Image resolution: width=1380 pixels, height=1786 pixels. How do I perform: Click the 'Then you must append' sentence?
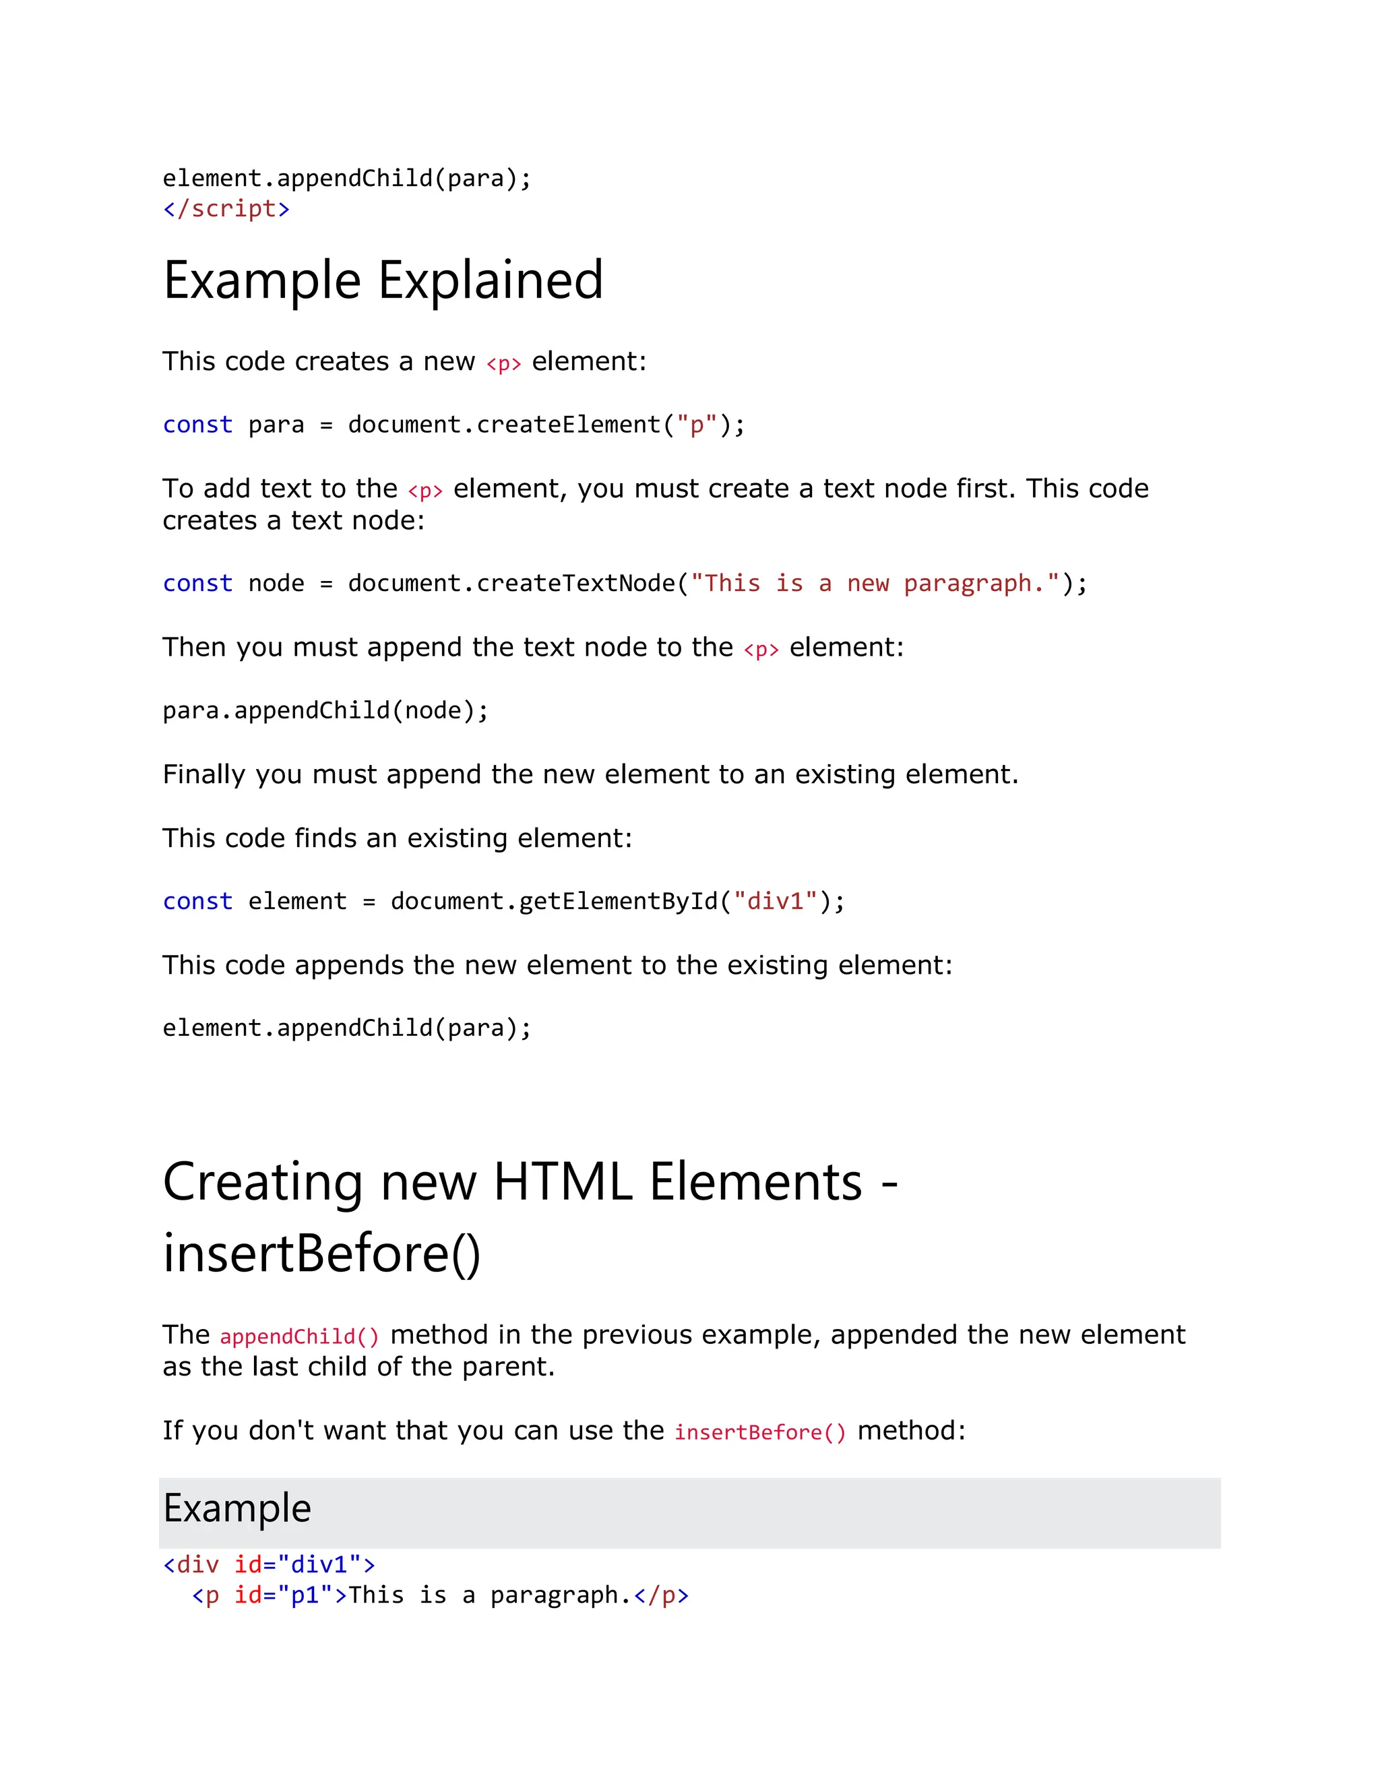tap(533, 648)
